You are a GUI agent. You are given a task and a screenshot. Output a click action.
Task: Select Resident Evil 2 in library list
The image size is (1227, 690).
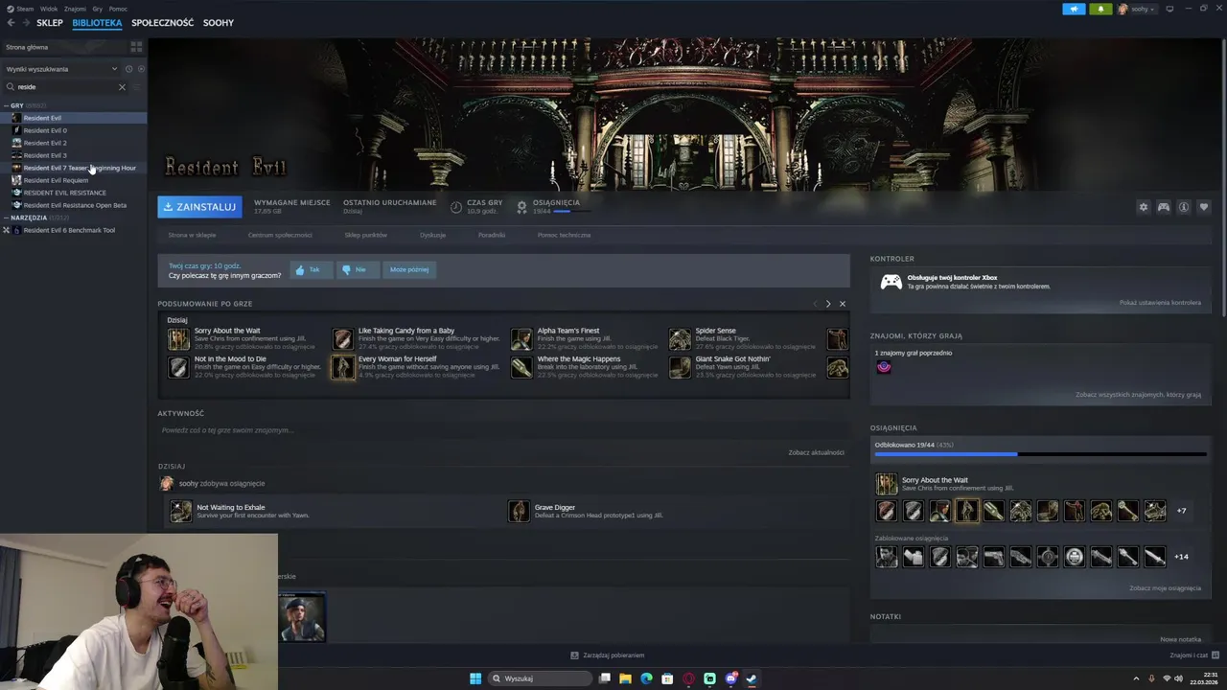(45, 143)
